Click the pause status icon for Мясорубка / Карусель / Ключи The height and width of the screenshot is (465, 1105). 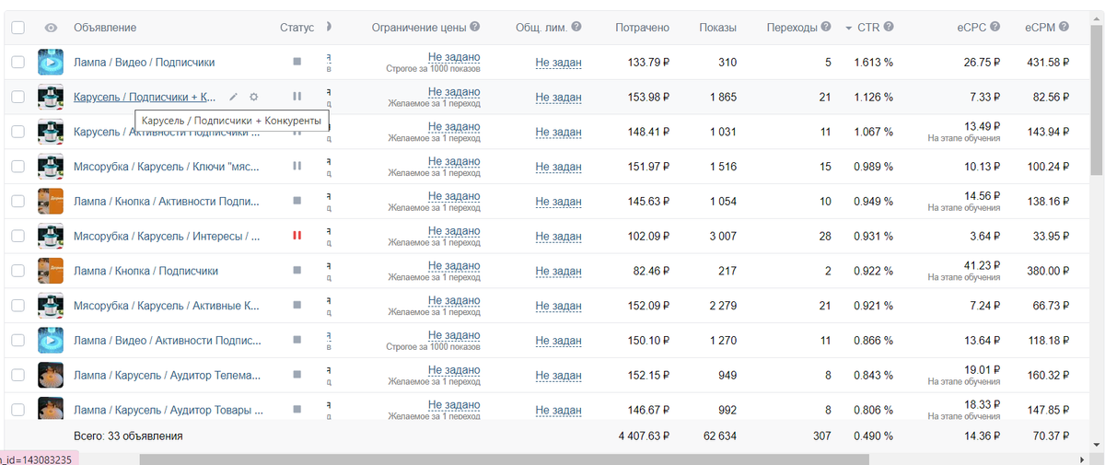pyautogui.click(x=297, y=166)
